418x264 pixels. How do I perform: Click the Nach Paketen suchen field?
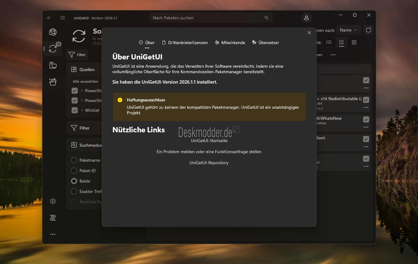pos(207,18)
